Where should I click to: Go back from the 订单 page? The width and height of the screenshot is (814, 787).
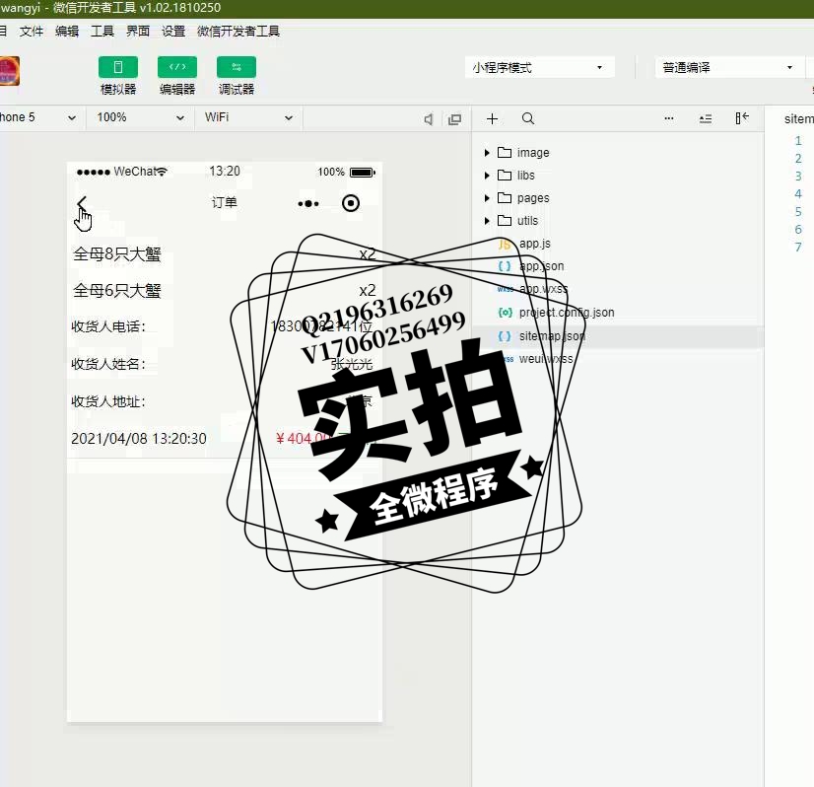coord(82,203)
